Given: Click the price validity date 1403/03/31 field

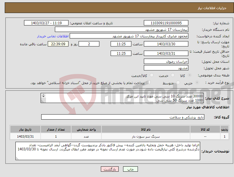Looking at the screenshot, I should [x=166, y=53].
